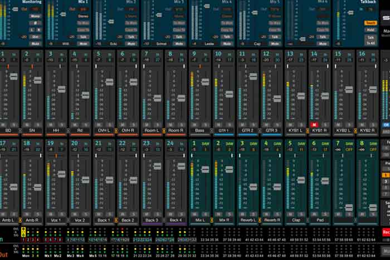Click the Mute button in Mix 2
Viewport: 390px width, 260px height.
(131, 44)
